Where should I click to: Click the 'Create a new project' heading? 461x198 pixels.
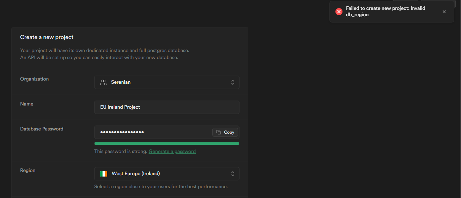pyautogui.click(x=47, y=37)
